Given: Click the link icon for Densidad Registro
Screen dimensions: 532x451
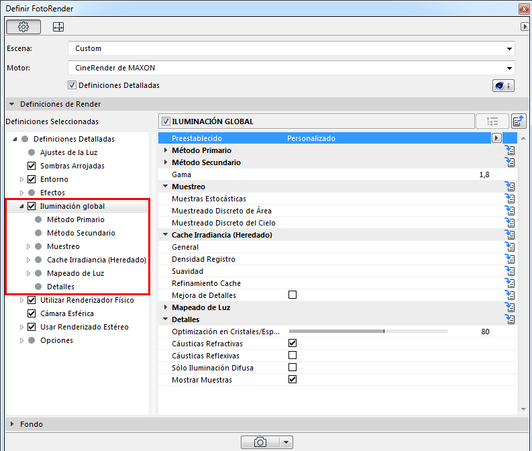Looking at the screenshot, I should [510, 259].
